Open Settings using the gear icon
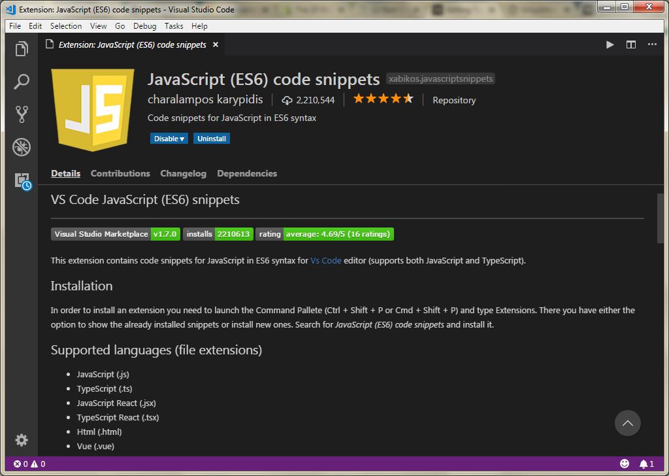Image resolution: width=669 pixels, height=476 pixels. click(22, 440)
